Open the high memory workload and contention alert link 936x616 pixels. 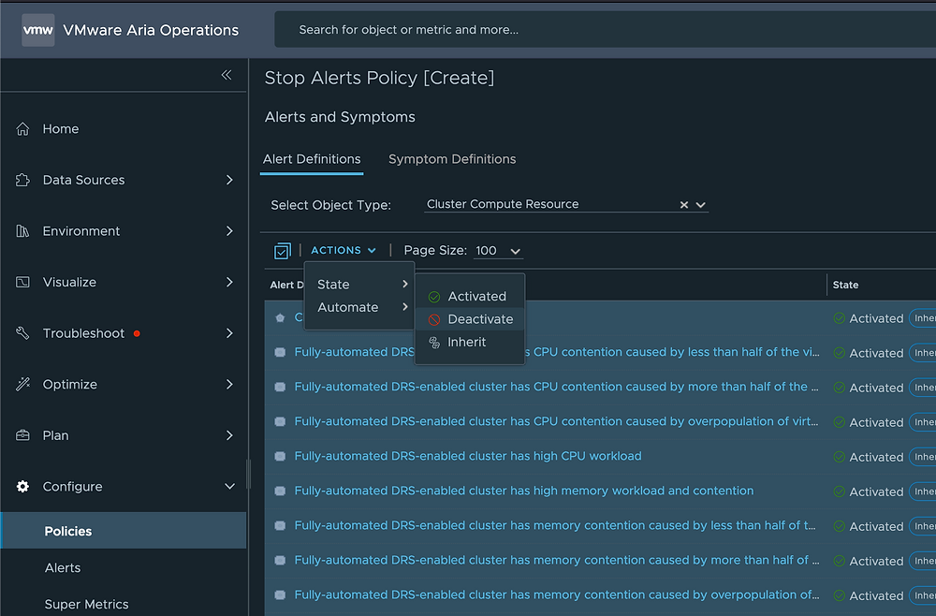click(523, 491)
